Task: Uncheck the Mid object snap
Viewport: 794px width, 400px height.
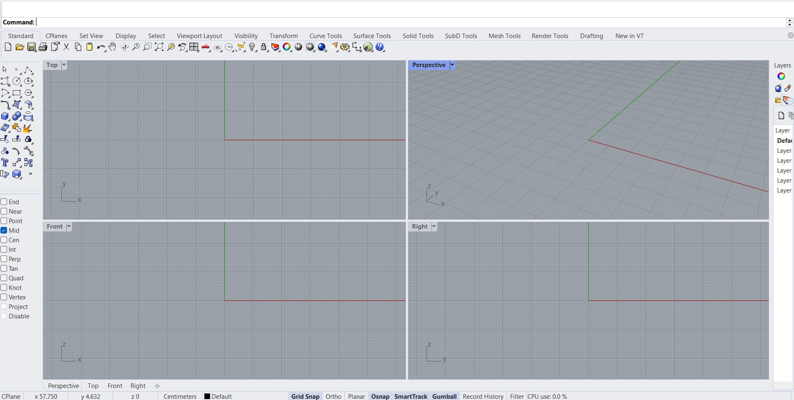Action: click(x=4, y=230)
